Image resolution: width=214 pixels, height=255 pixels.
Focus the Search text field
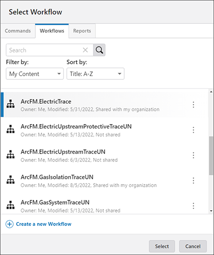[44, 50]
